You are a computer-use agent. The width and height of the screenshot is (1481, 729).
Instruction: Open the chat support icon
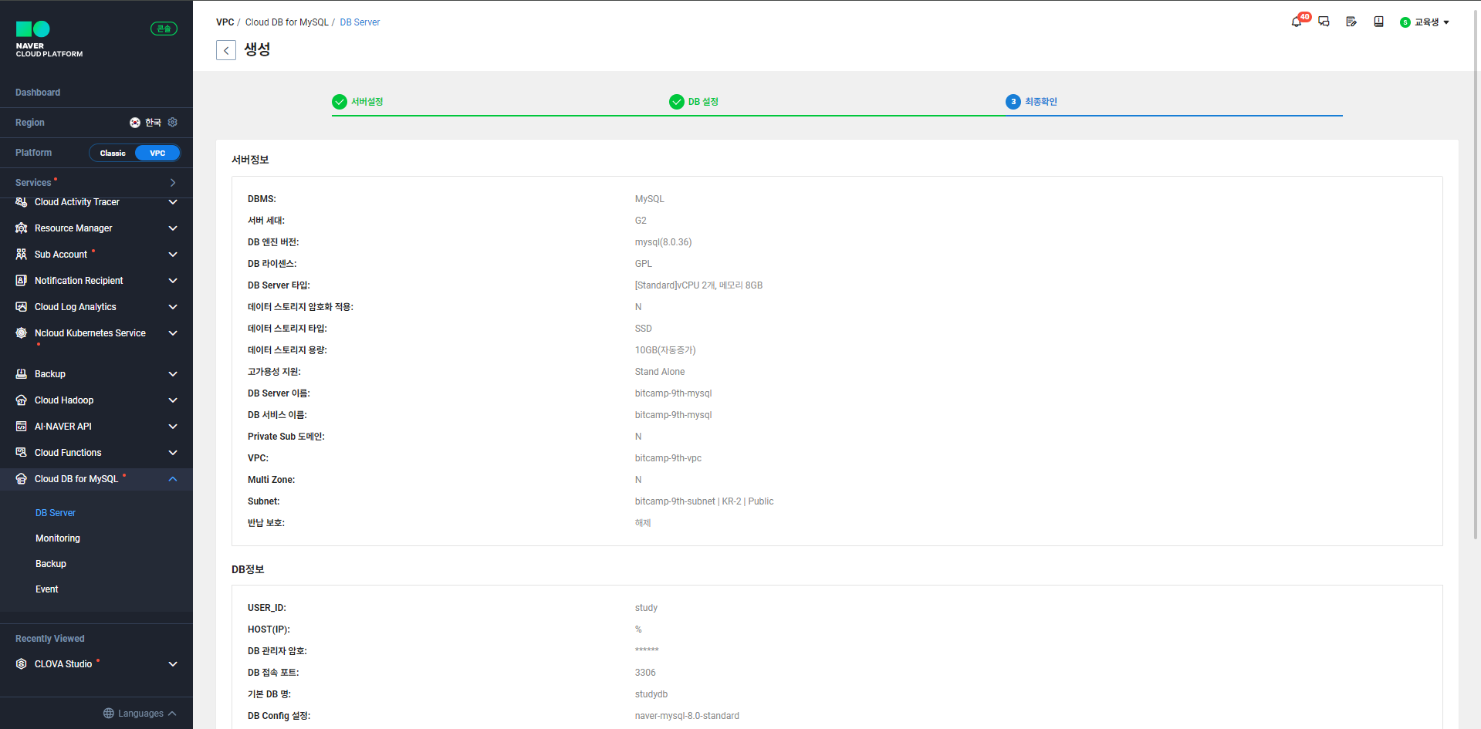click(x=1324, y=22)
